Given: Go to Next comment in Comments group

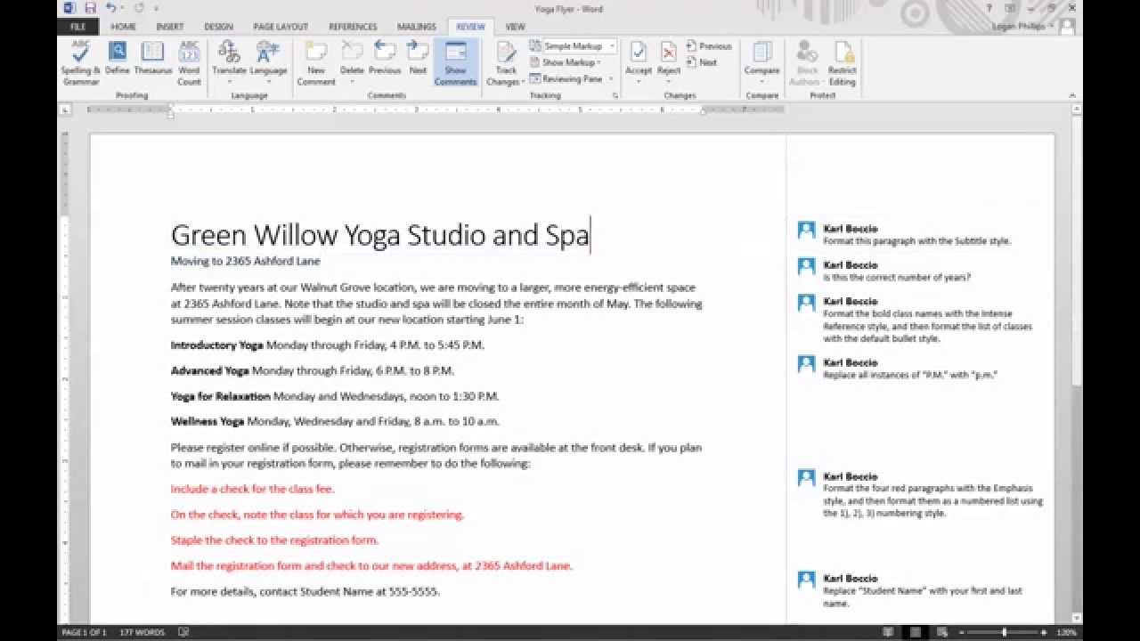Looking at the screenshot, I should coord(418,59).
